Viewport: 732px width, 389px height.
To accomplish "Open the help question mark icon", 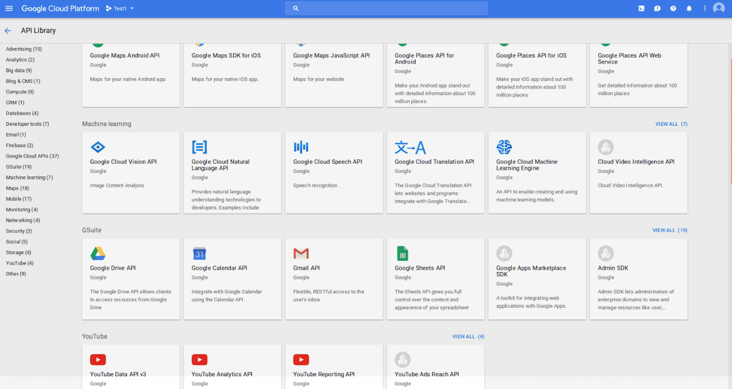I will pyautogui.click(x=673, y=8).
